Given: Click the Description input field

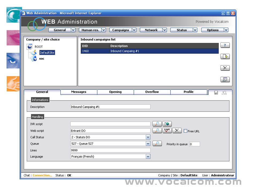Looking at the screenshot, I should tap(110, 107).
